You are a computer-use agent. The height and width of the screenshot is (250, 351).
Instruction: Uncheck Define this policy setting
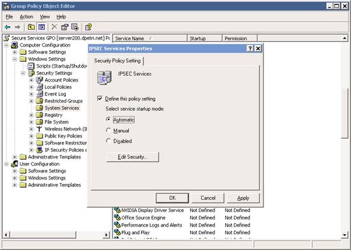[100, 99]
